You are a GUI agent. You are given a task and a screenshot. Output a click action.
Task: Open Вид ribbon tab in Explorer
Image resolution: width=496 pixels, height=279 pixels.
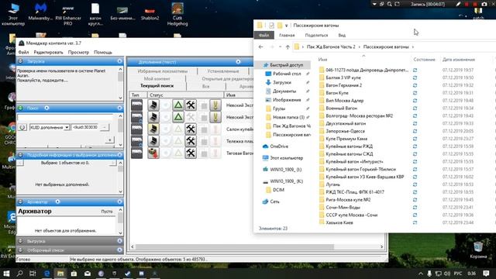pos(342,35)
